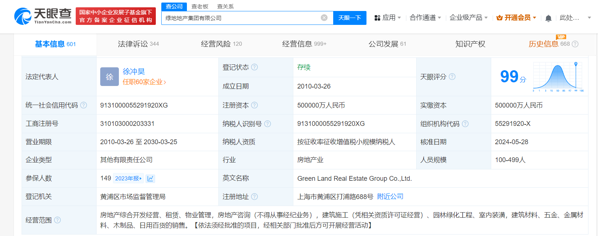Switch to the 法律诉讼 tab
The width and height of the screenshot is (598, 236).
tap(138, 44)
